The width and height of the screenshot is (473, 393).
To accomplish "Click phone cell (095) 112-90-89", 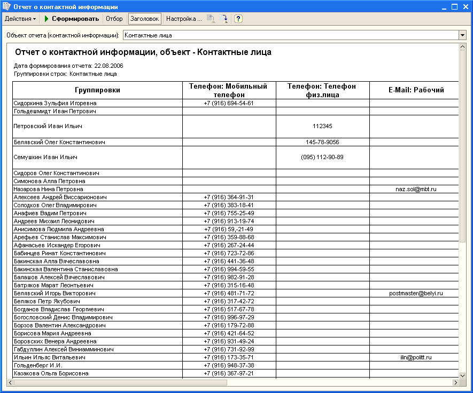I will [x=322, y=157].
